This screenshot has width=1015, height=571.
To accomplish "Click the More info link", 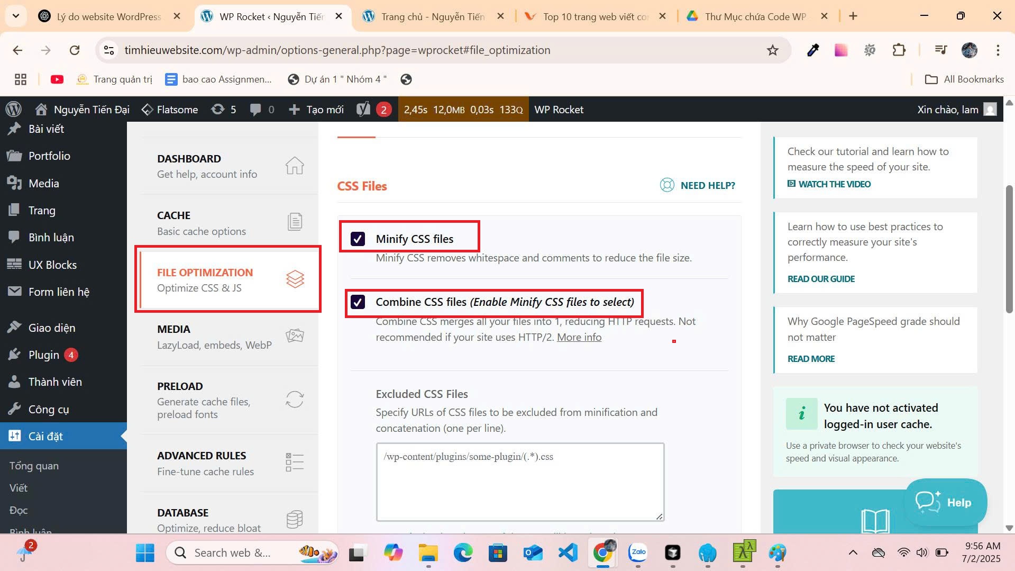I will tap(579, 337).
